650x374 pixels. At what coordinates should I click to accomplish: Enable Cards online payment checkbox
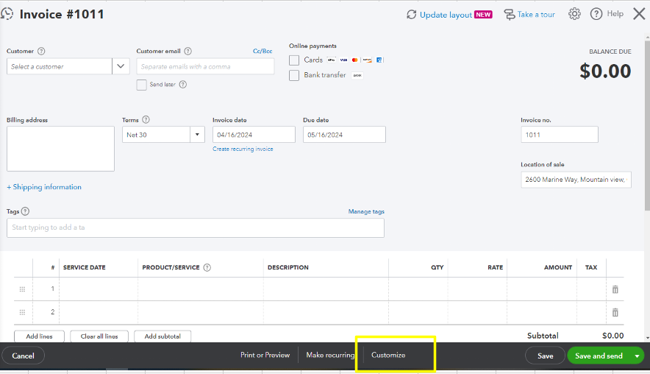pos(294,60)
